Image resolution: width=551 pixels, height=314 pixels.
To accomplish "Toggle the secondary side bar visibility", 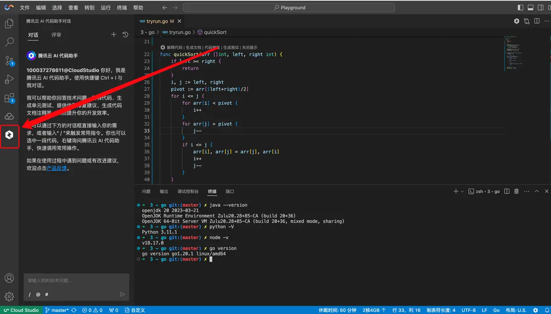I will point(541,8).
